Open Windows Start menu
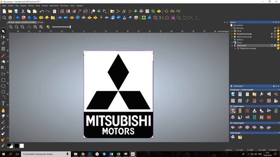Viewport: 280px width, 157px height. (3, 154)
